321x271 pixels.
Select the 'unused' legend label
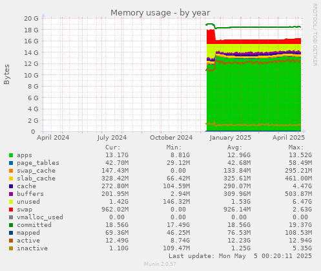click(28, 202)
